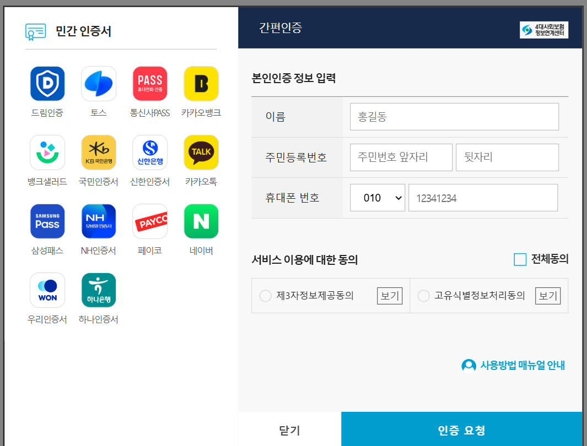Click the 민간 인증서 certificate header icon
Image resolution: width=587 pixels, height=446 pixels.
tap(36, 32)
